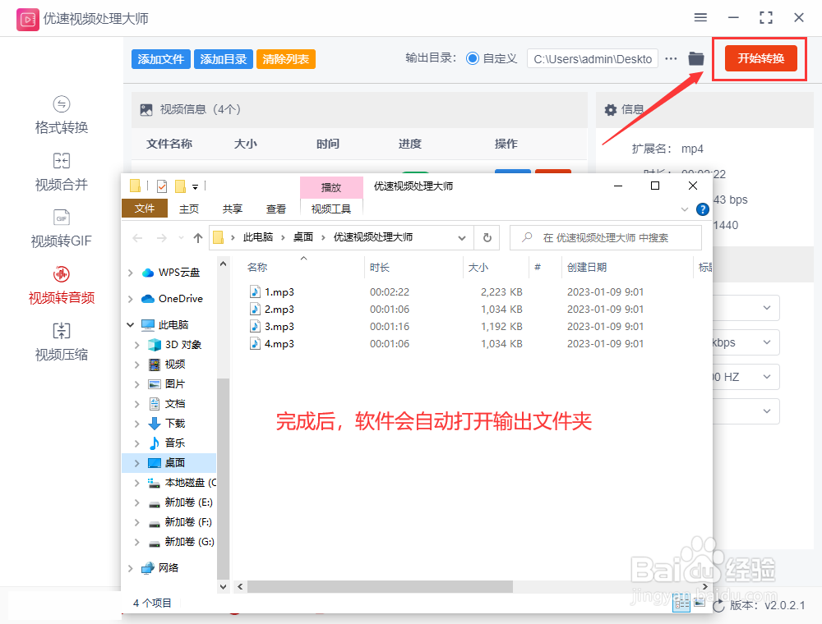Click the 清除列表 button
Image resolution: width=822 pixels, height=624 pixels.
click(x=286, y=59)
